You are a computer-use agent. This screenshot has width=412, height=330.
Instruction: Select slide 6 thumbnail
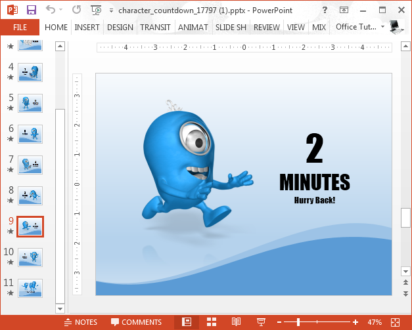(30, 134)
